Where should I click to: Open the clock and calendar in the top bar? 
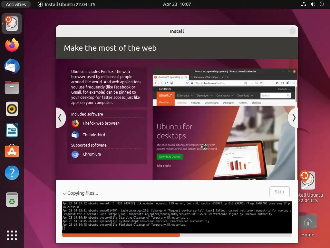pos(177,4)
